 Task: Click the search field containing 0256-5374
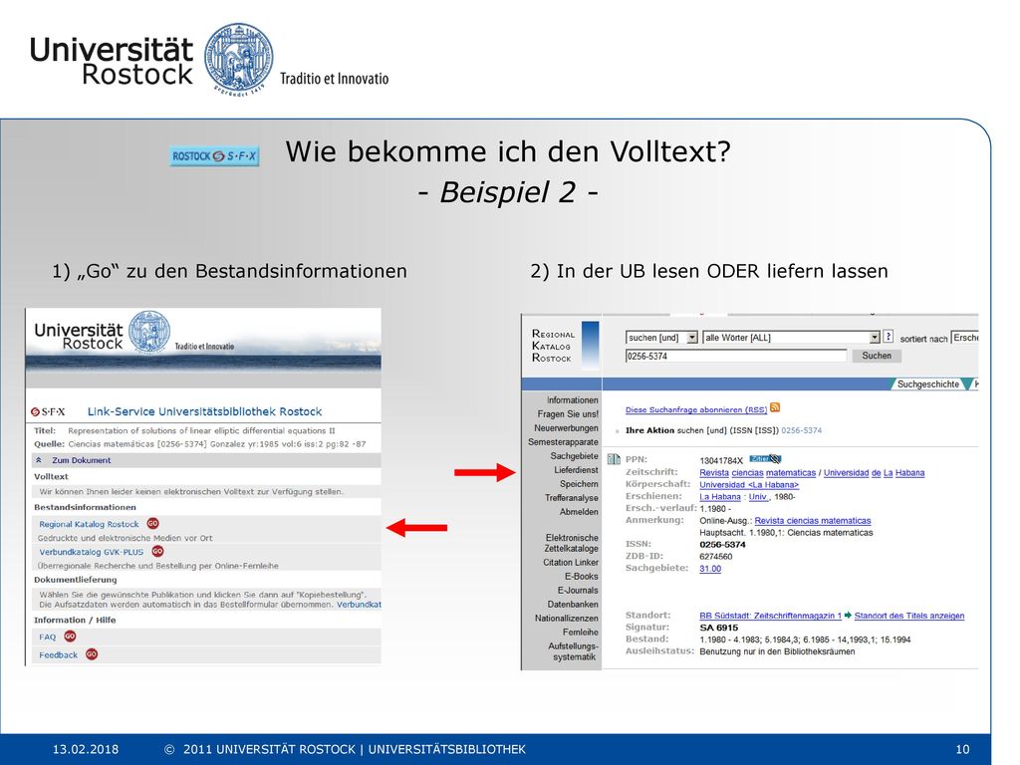tap(736, 356)
